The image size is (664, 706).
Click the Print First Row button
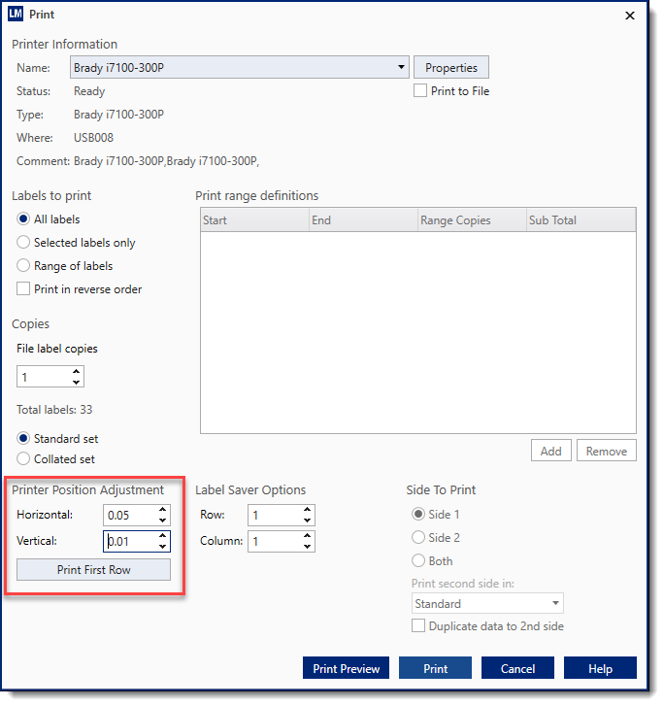[x=93, y=570]
